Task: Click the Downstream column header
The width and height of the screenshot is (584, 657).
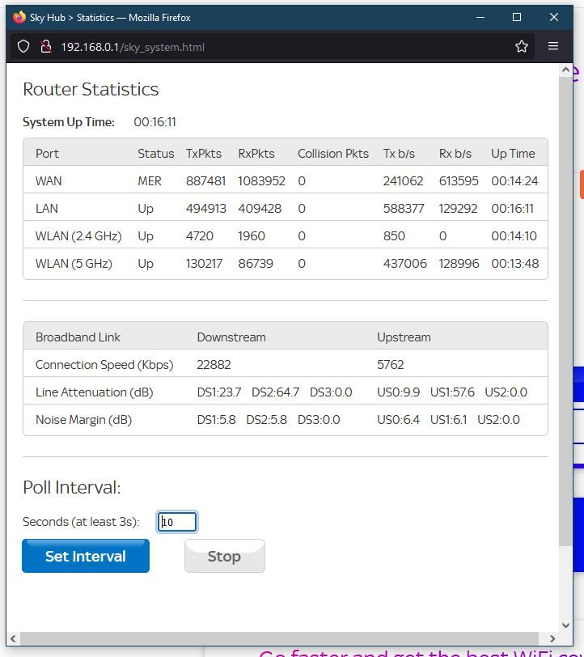Action: click(231, 337)
